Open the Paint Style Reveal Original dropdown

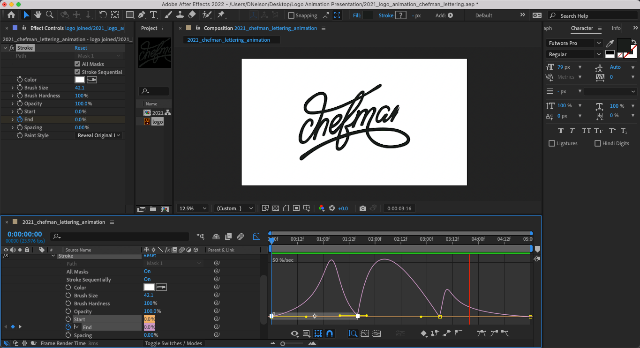click(x=99, y=135)
